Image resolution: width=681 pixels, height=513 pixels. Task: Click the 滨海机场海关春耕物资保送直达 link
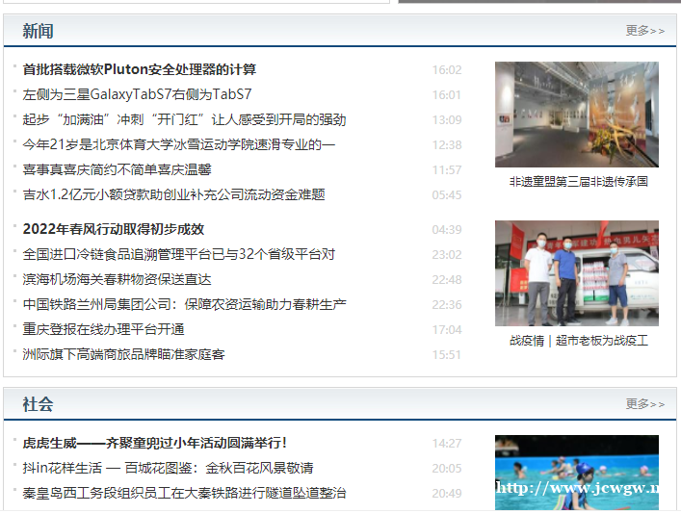[117, 279]
